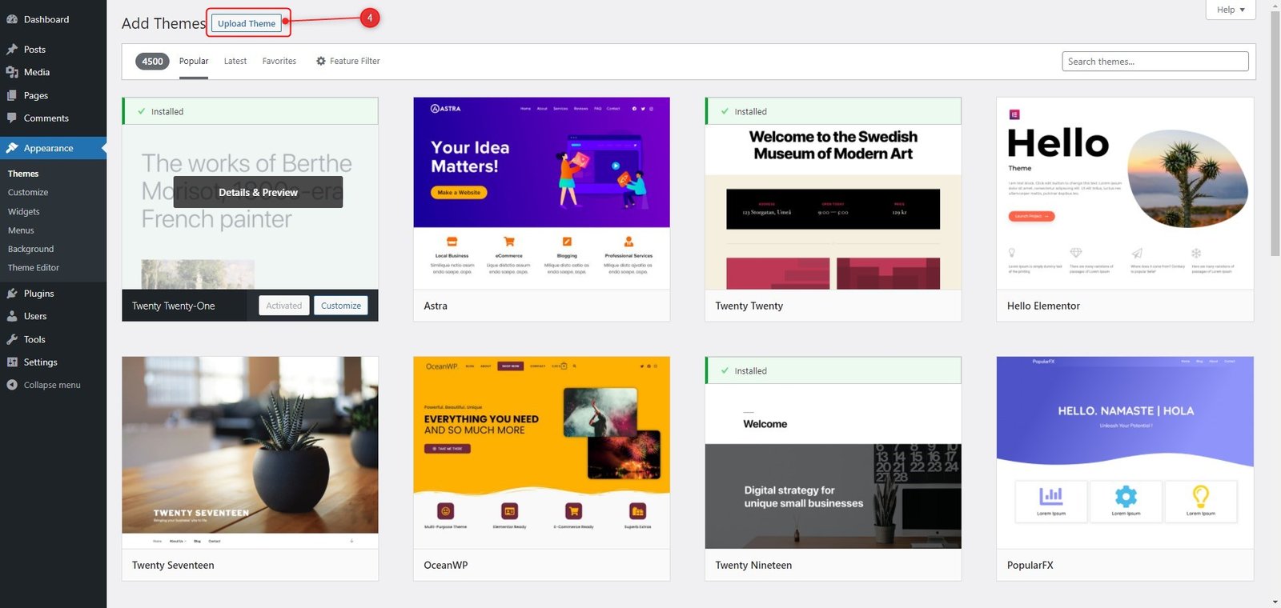Open Menus under Appearance
The height and width of the screenshot is (608, 1281).
(x=21, y=230)
